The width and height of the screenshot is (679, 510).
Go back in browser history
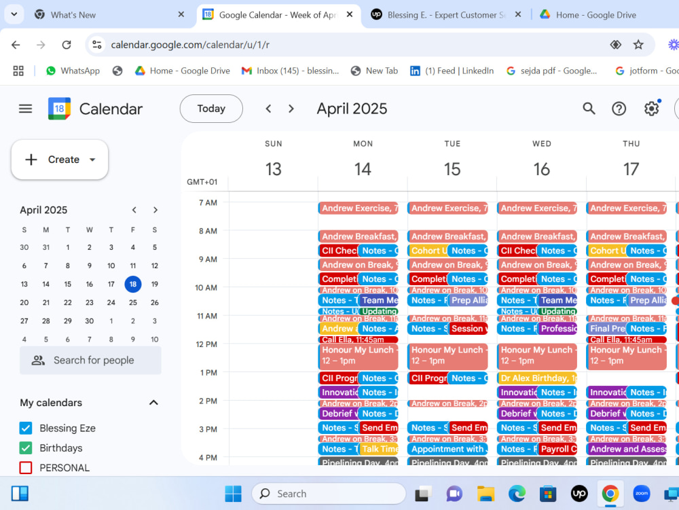click(16, 45)
